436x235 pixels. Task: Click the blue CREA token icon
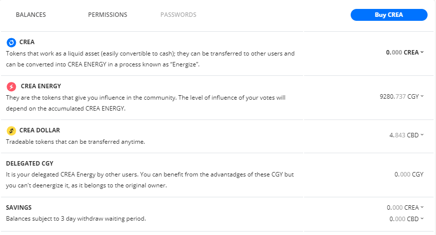(x=11, y=43)
